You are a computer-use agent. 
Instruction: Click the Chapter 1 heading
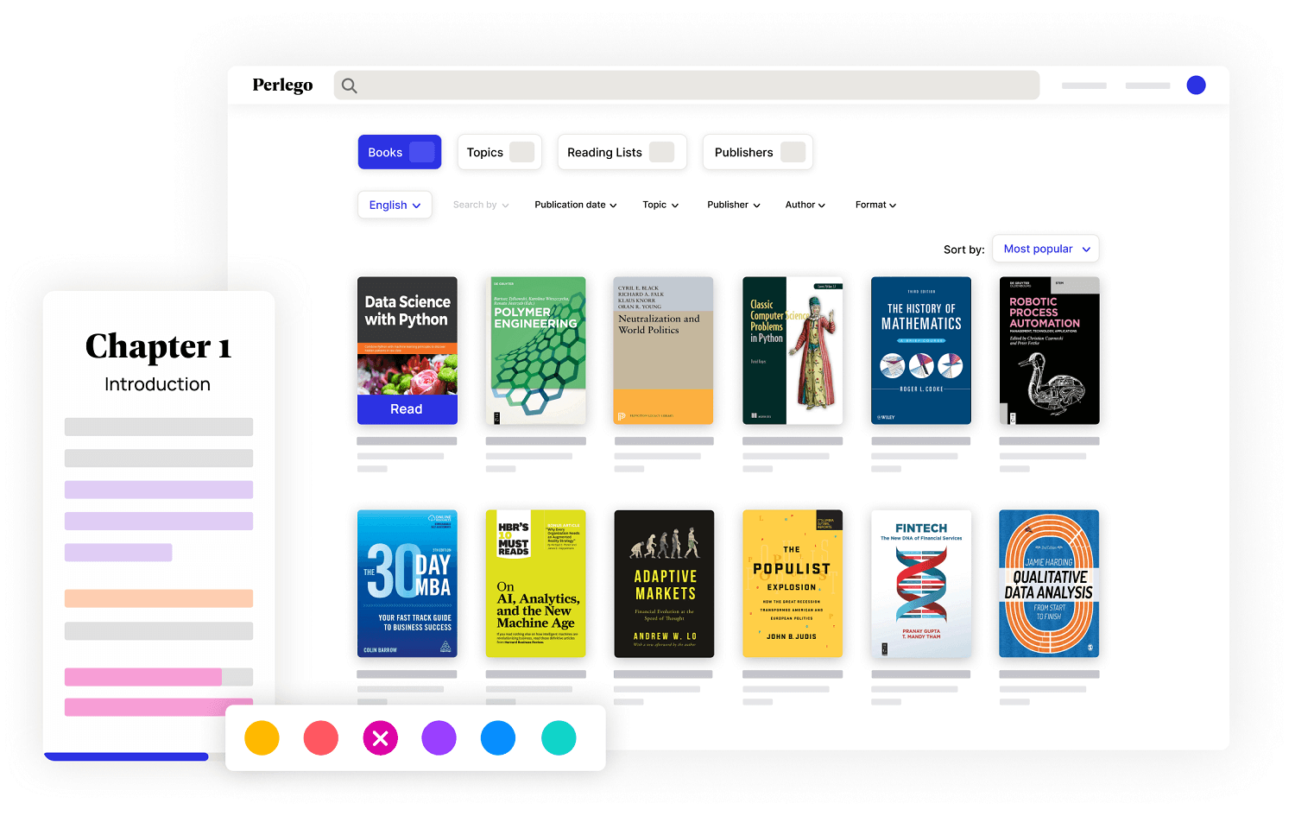tap(158, 347)
